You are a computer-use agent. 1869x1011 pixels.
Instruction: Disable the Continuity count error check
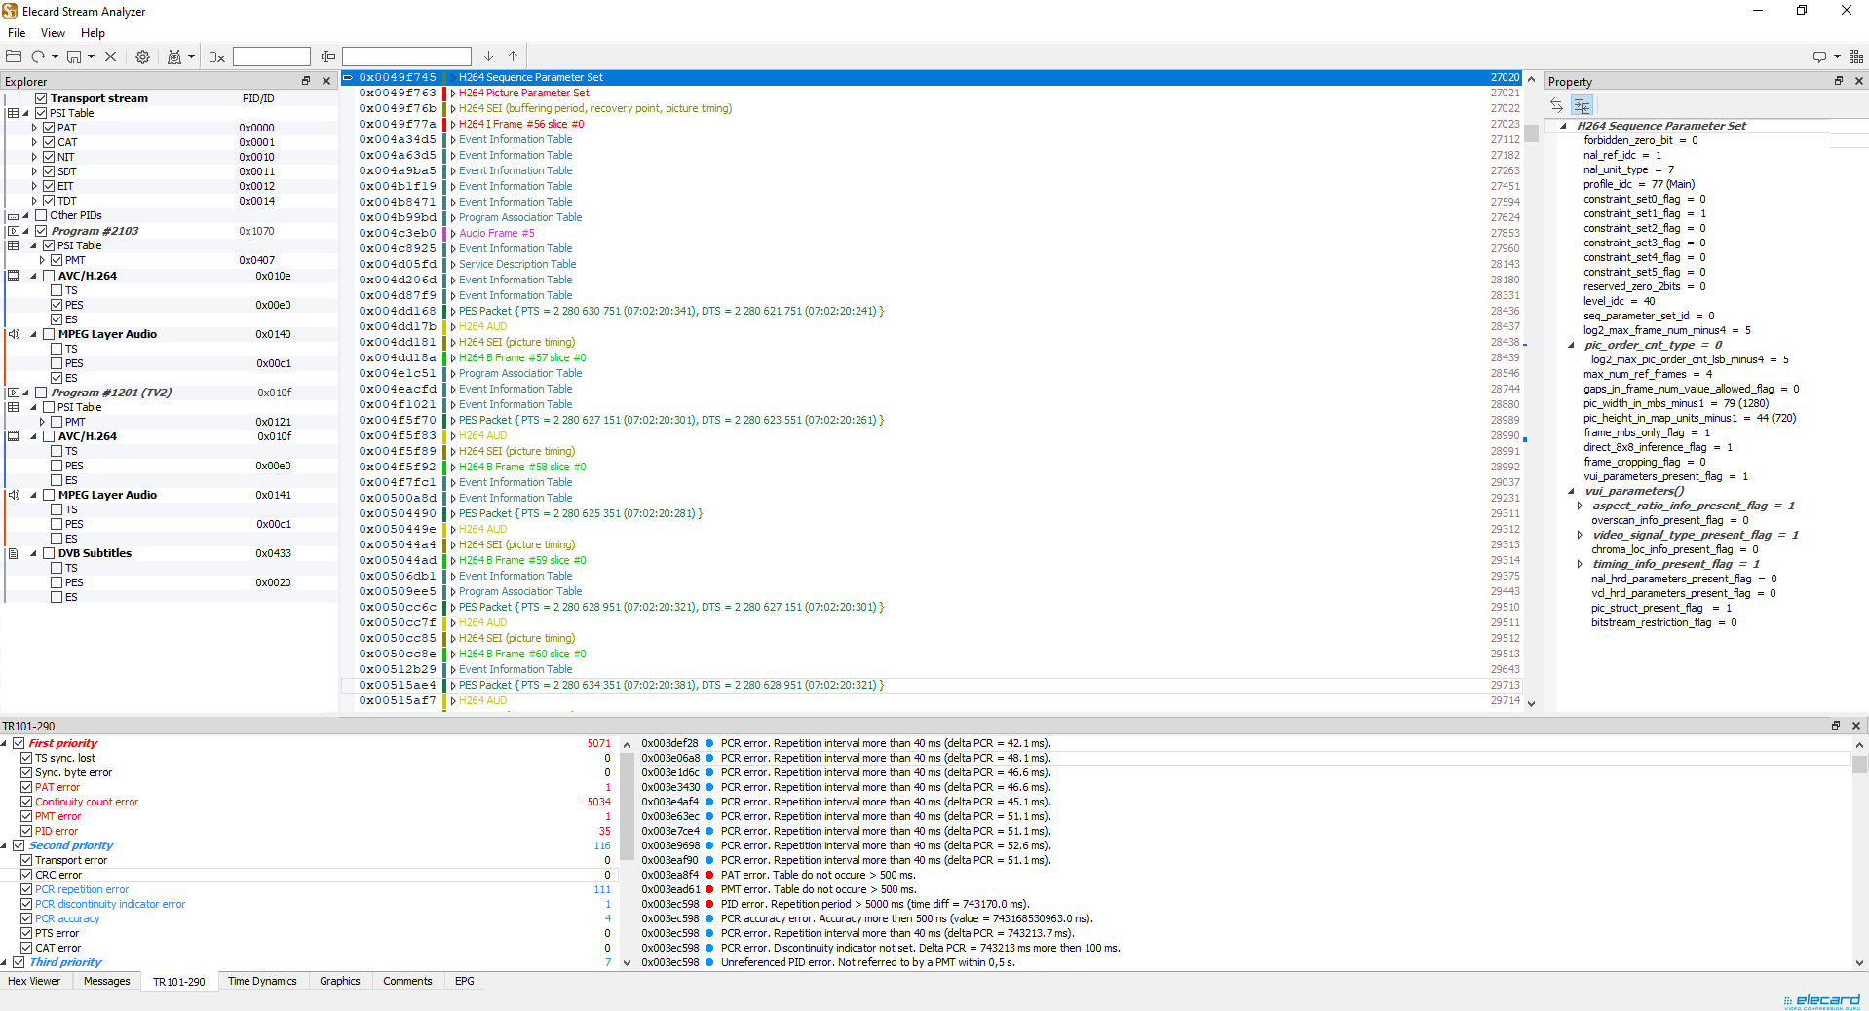tap(26, 802)
